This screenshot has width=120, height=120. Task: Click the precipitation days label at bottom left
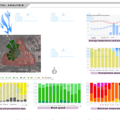(x=13, y=108)
